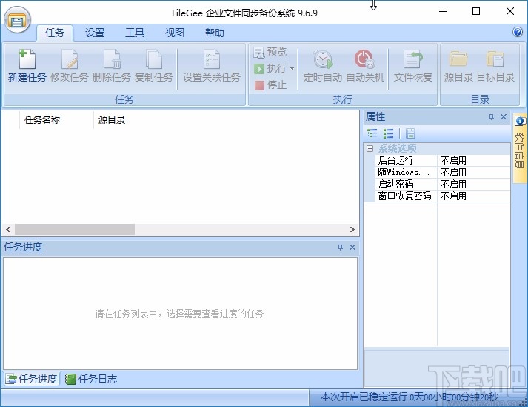
Task: Pin the 属性 panel
Action: (x=491, y=117)
